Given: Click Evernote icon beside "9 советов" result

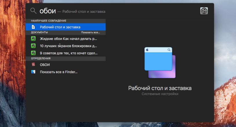Looking at the screenshot, I should pyautogui.click(x=33, y=53).
